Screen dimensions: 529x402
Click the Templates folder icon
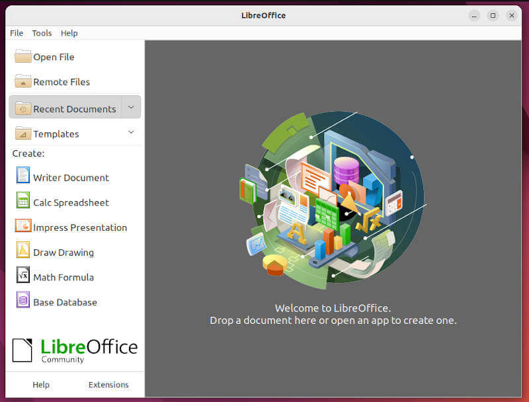[23, 133]
